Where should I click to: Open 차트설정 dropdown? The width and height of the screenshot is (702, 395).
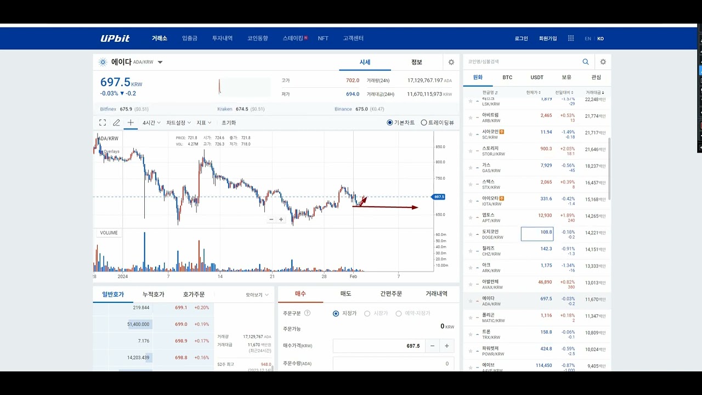pyautogui.click(x=178, y=123)
